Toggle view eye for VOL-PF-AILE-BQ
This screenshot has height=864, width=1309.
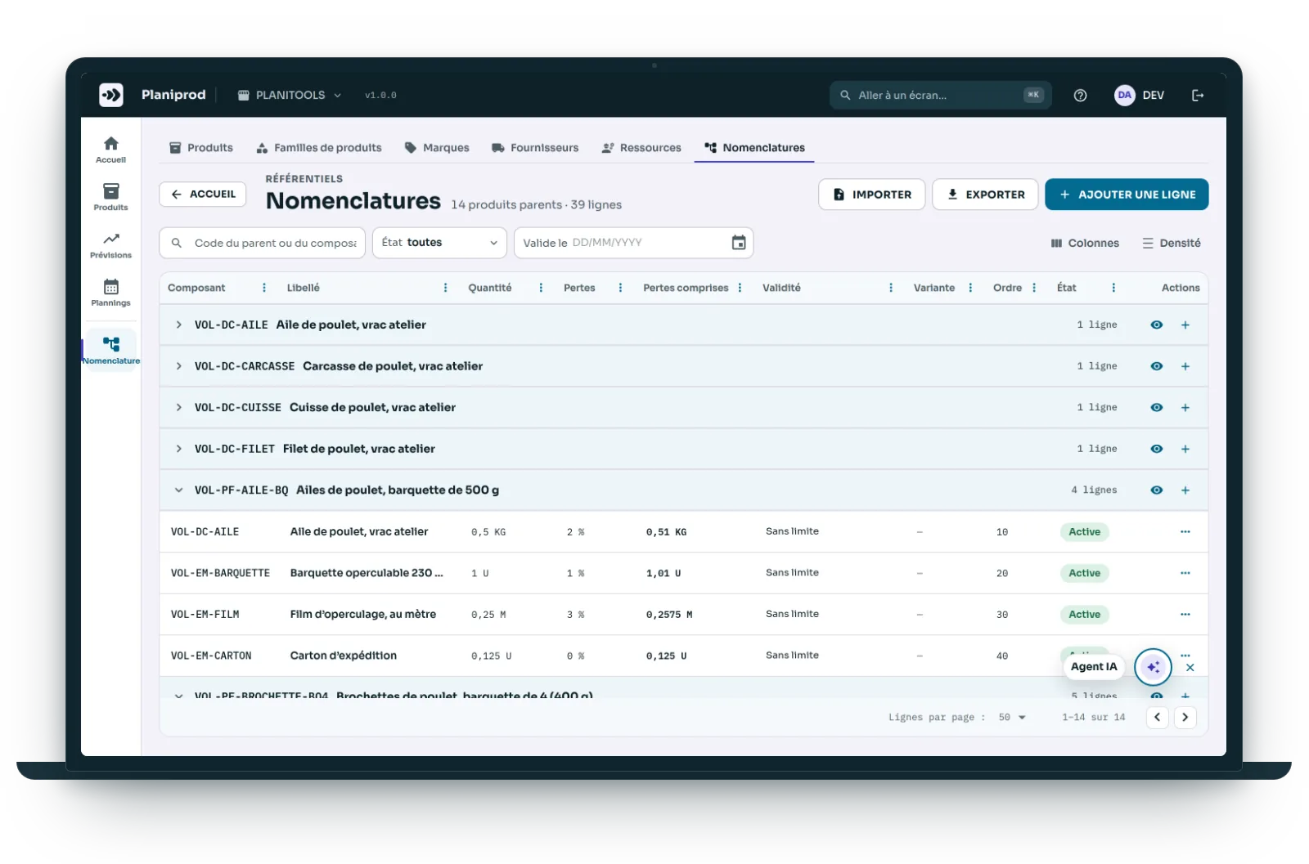(x=1156, y=490)
